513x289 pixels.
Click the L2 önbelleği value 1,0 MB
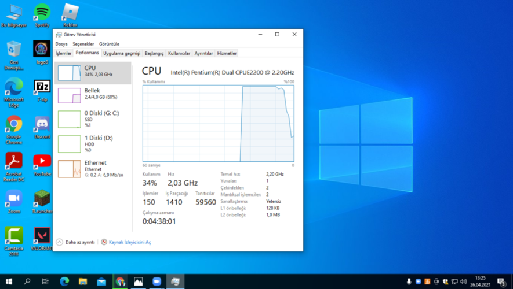point(273,214)
